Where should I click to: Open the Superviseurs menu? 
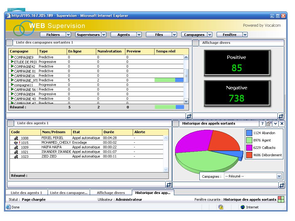(88, 35)
